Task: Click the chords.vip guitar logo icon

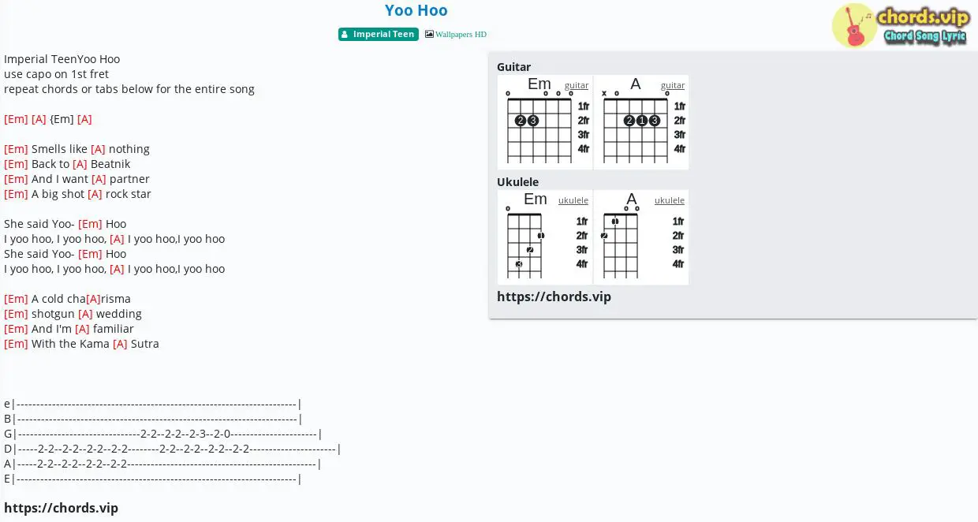Action: click(854, 26)
